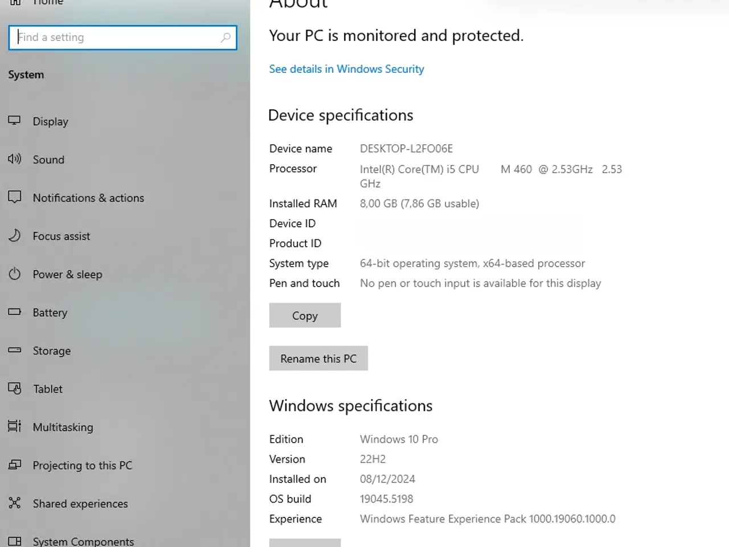
Task: Click the OS build 19045.5198 value
Action: [386, 499]
